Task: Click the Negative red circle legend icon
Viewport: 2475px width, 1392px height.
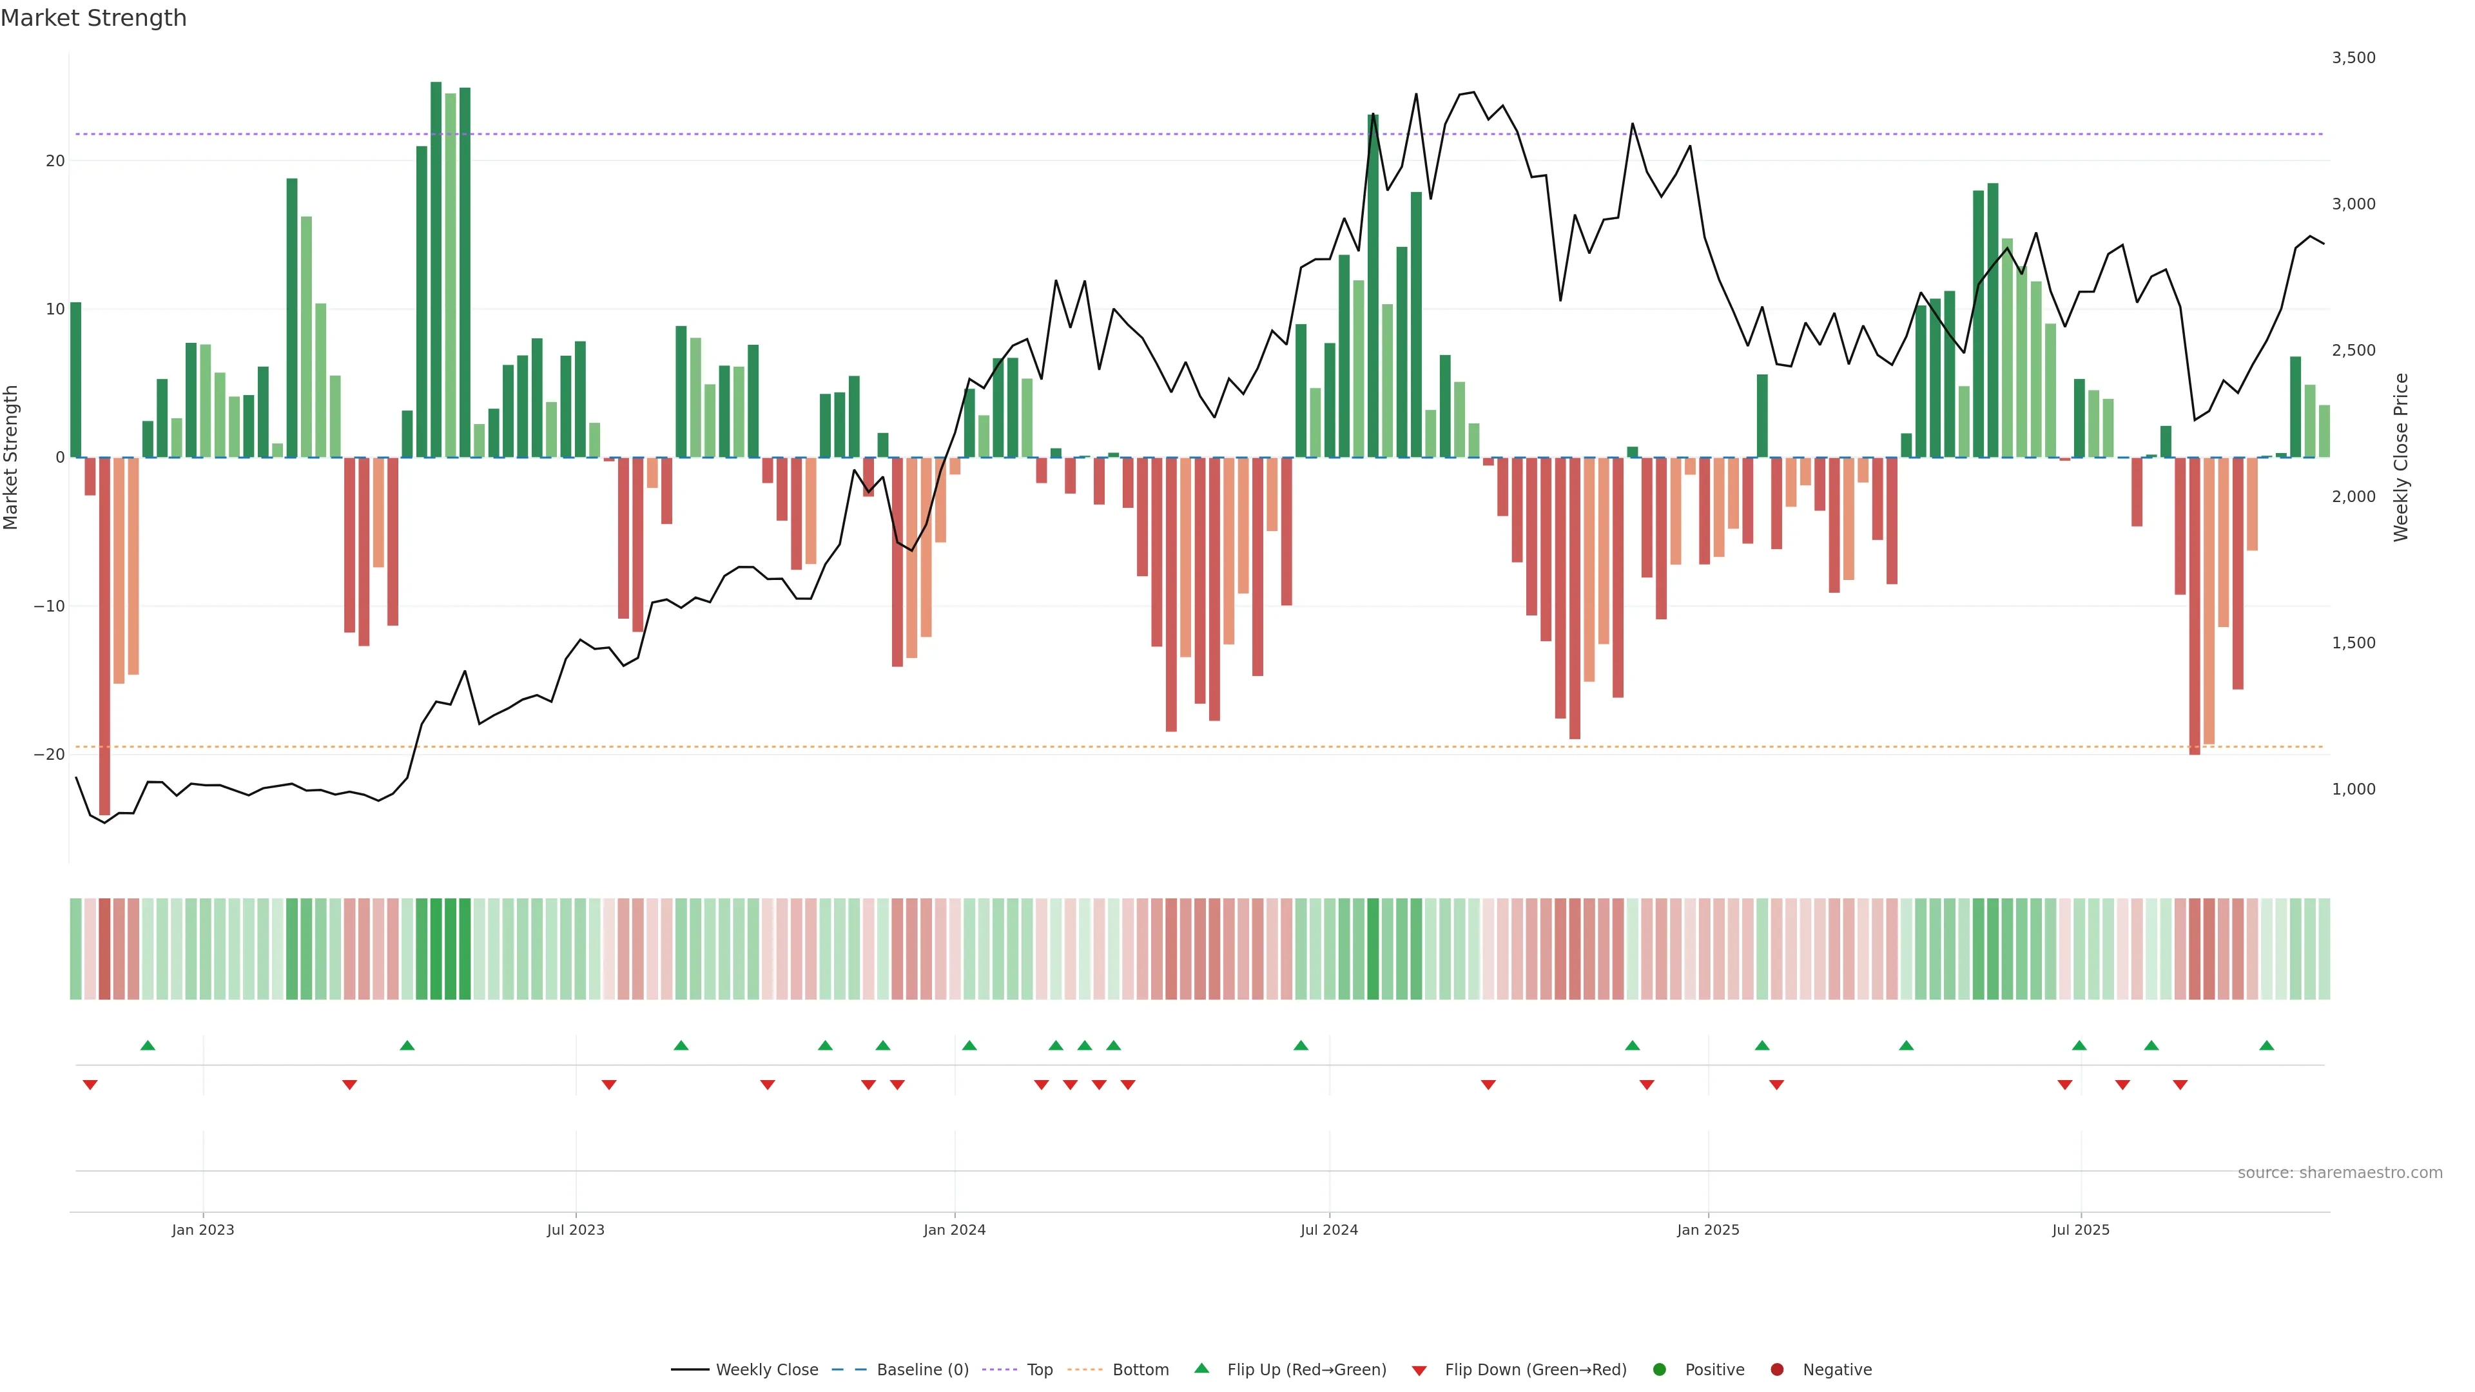Action: [x=1776, y=1370]
